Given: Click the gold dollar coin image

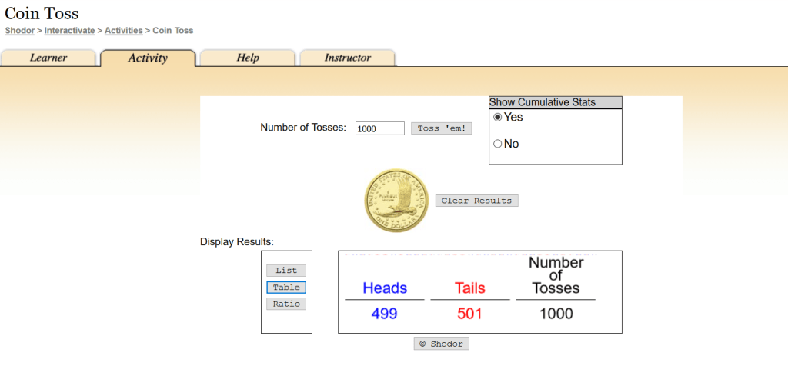Looking at the screenshot, I should (x=396, y=201).
